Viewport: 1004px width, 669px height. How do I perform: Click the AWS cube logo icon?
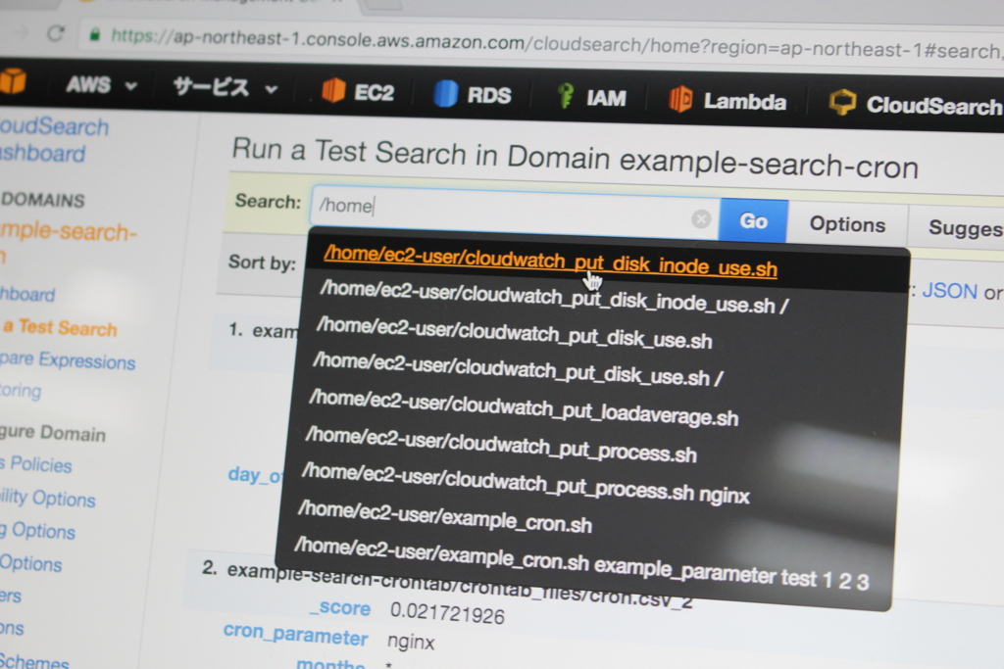(13, 81)
